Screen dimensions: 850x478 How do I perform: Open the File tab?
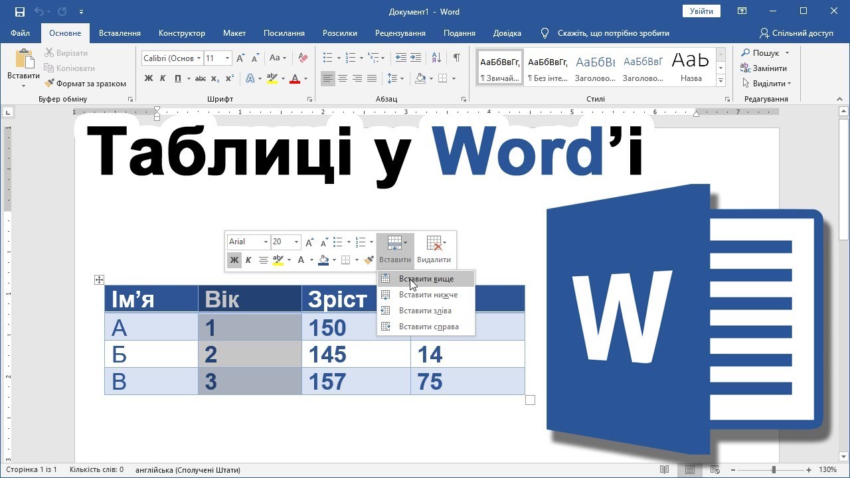(20, 33)
